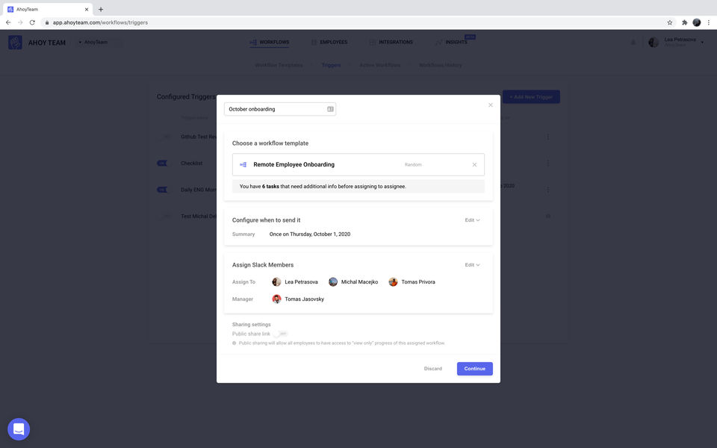
Task: Open the Insights tab
Action: [x=451, y=42]
